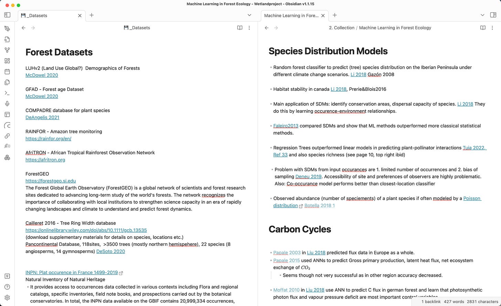501x306 pixels.
Task: Click the 'Species Distribution Models' heading
Action: 328,51
